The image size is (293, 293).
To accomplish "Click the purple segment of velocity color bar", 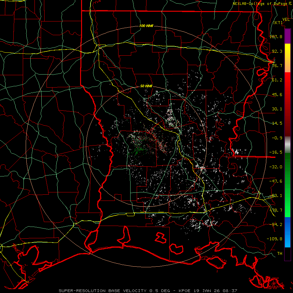I will pyautogui.click(x=287, y=36).
